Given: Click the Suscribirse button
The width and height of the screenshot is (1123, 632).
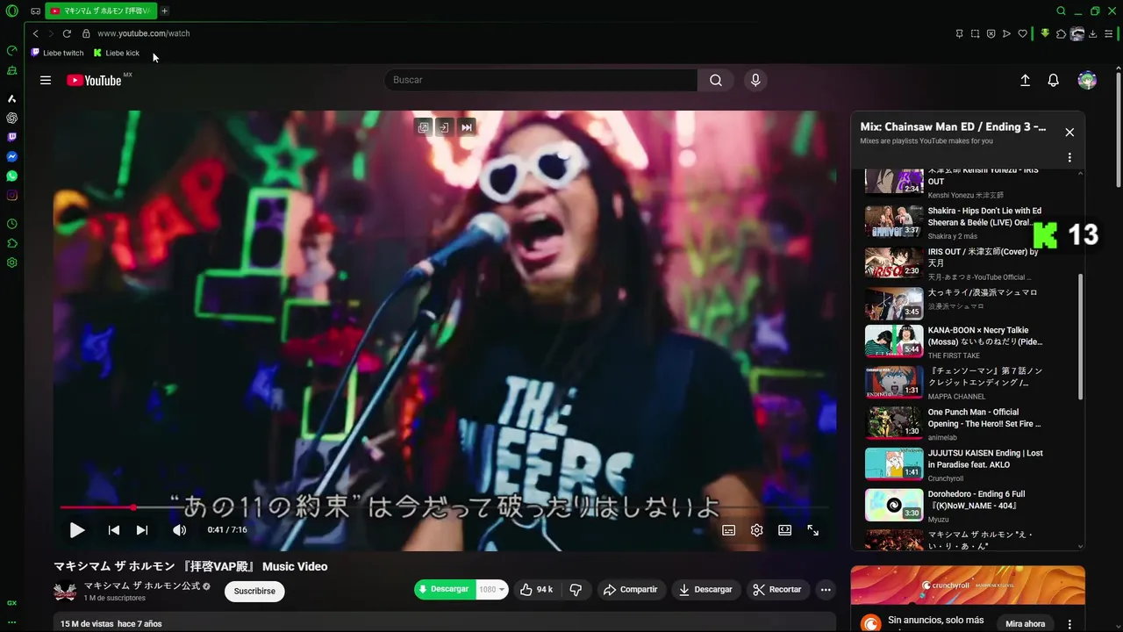Looking at the screenshot, I should pyautogui.click(x=254, y=591).
